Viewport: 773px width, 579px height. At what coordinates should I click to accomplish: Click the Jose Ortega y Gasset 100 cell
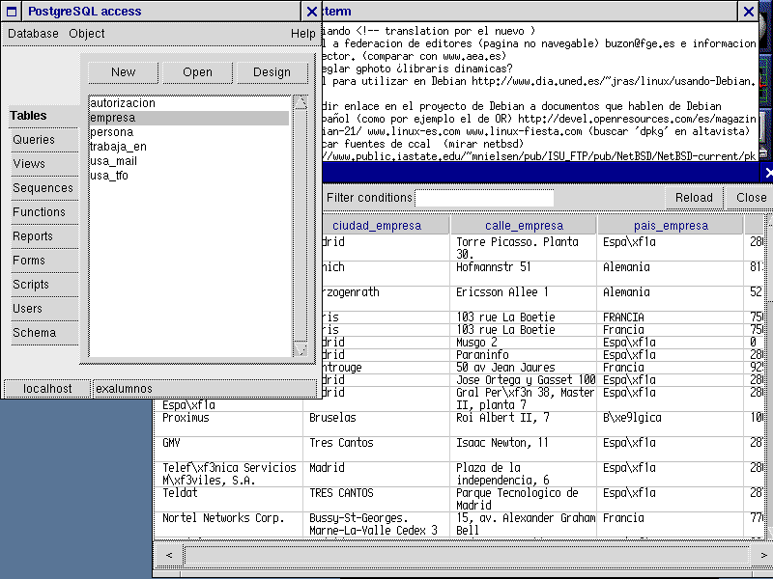(523, 380)
